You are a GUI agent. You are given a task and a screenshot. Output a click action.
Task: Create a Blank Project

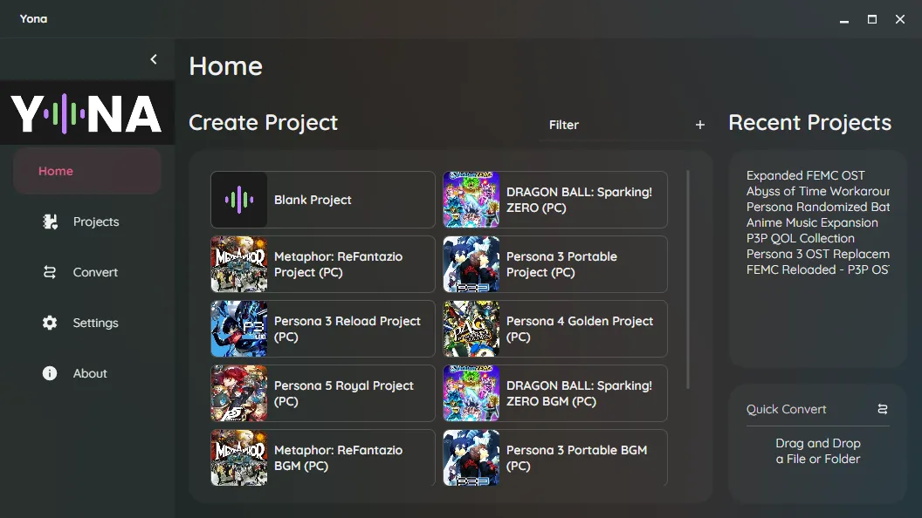pyautogui.click(x=323, y=200)
